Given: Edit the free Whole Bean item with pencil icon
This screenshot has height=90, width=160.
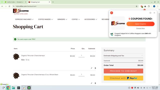Looking at the screenshot, I should click(x=91, y=83).
